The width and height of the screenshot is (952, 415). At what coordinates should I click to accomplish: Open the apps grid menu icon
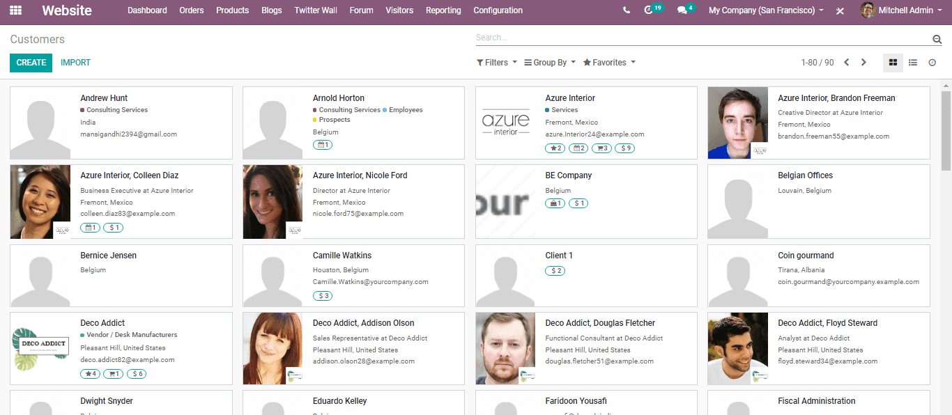click(15, 10)
